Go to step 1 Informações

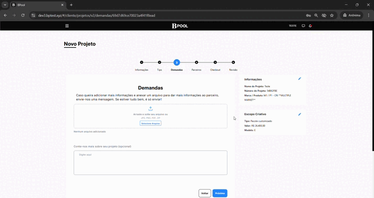[142, 62]
